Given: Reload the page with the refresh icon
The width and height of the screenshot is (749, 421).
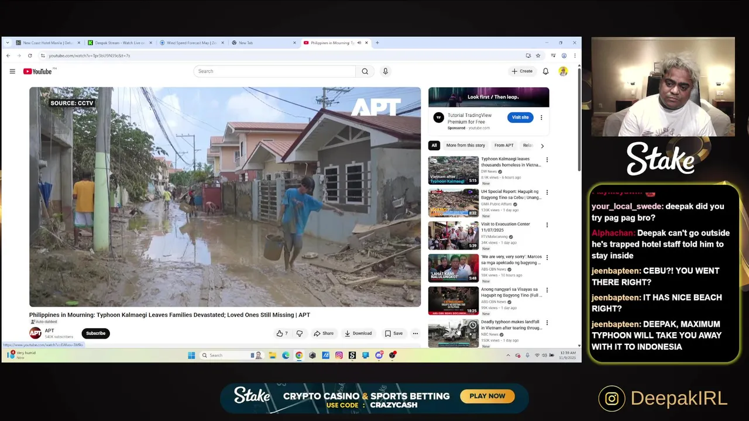Looking at the screenshot, I should (x=30, y=56).
